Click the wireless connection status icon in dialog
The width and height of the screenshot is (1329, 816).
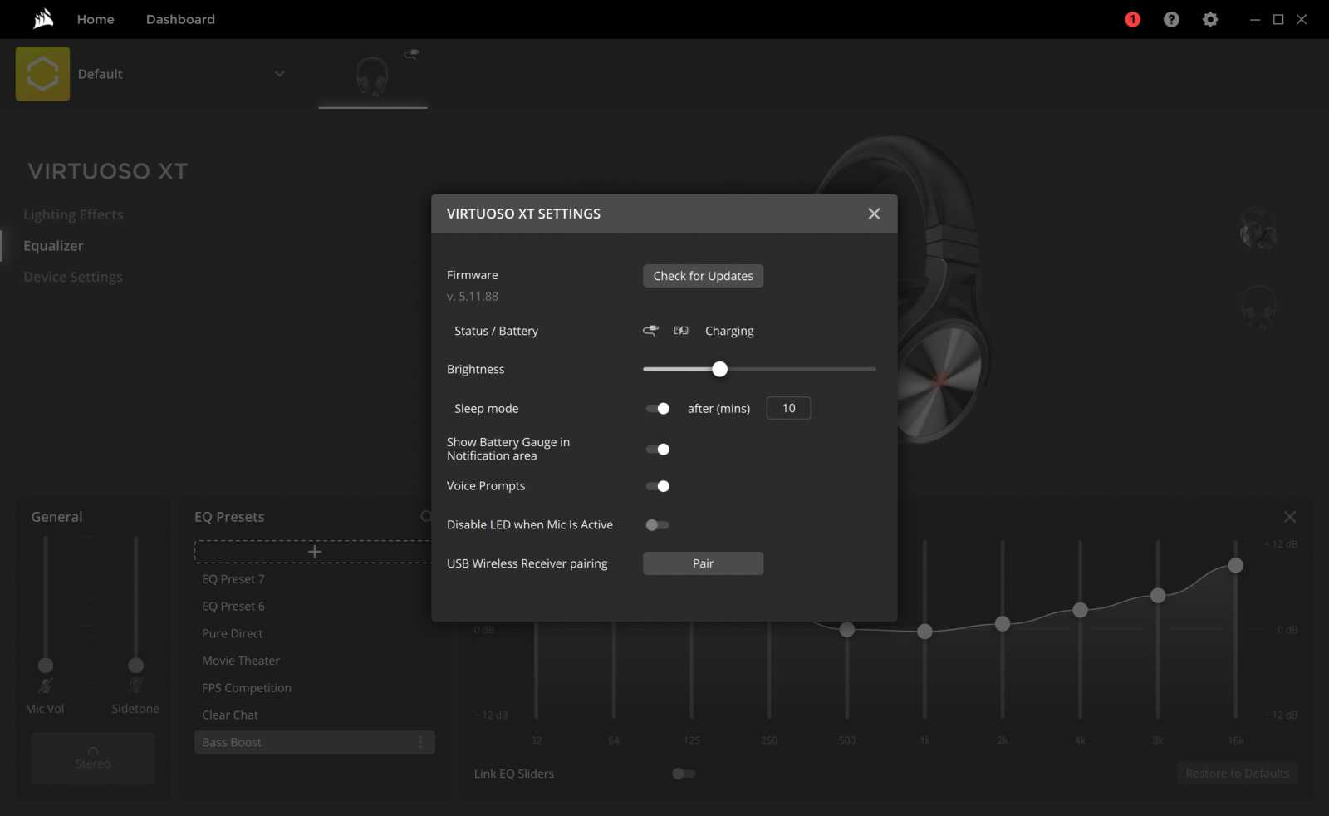[x=650, y=331]
